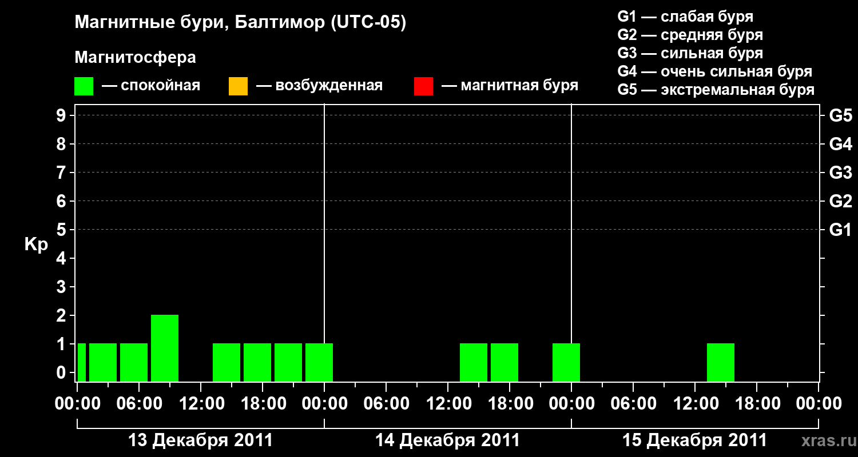Click the tallest green bar reaching Kp 2
Image resolution: width=858 pixels, height=457 pixels.
click(x=165, y=348)
